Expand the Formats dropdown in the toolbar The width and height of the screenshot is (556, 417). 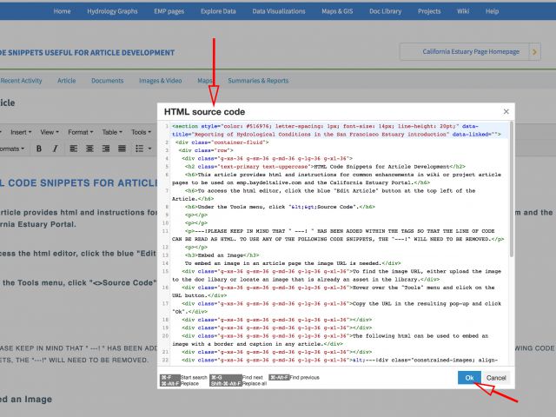[12, 149]
